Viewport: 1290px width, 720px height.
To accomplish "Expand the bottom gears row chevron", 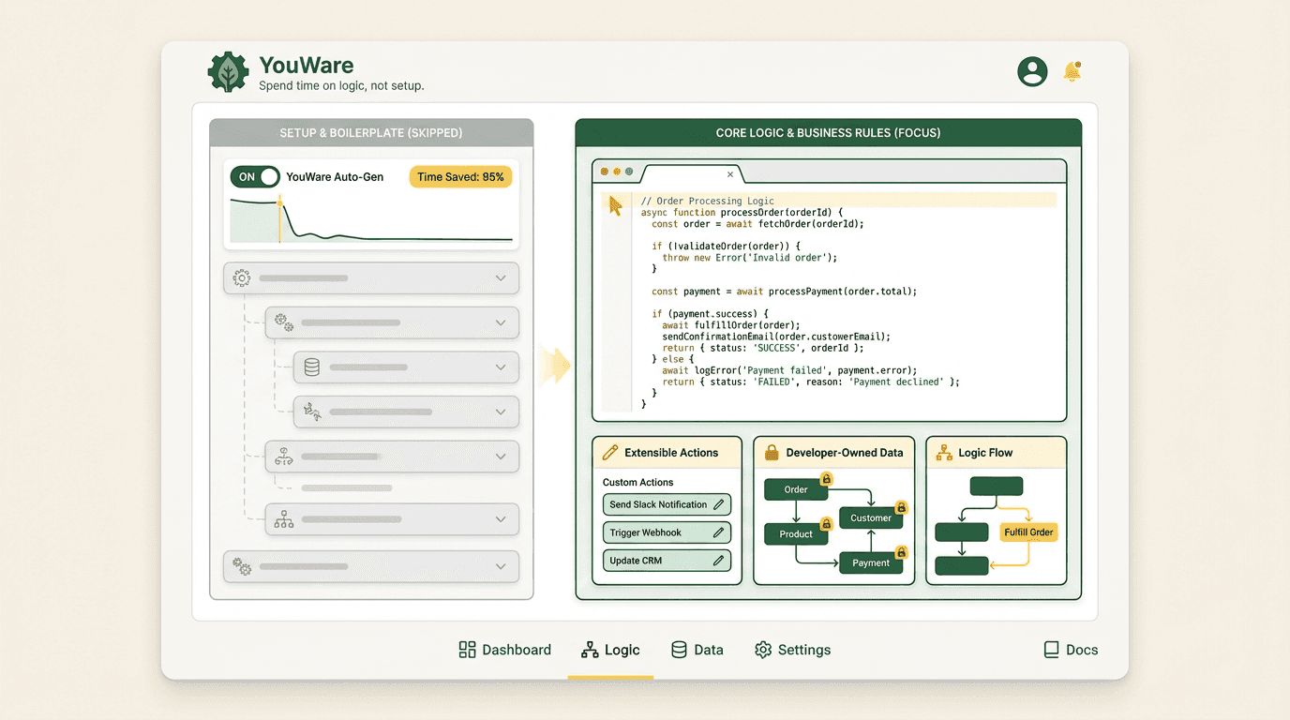I will point(501,566).
